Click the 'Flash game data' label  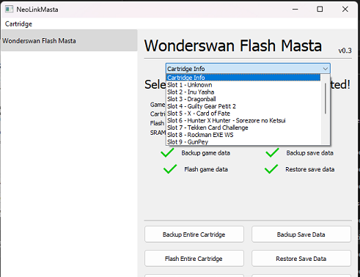tap(206, 169)
